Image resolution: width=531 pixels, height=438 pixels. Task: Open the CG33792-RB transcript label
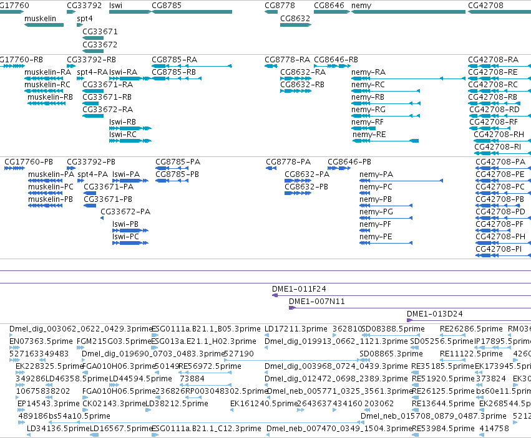coord(92,60)
